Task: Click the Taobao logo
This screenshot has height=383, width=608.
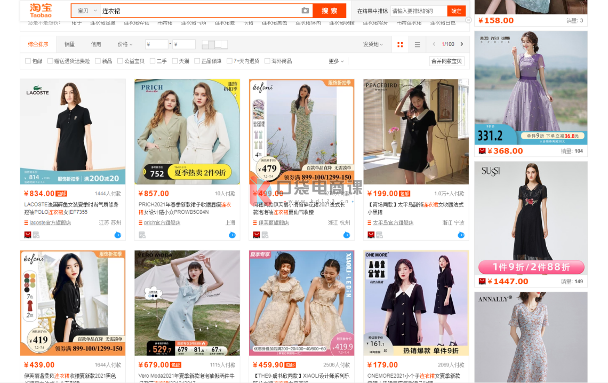Action: (41, 11)
